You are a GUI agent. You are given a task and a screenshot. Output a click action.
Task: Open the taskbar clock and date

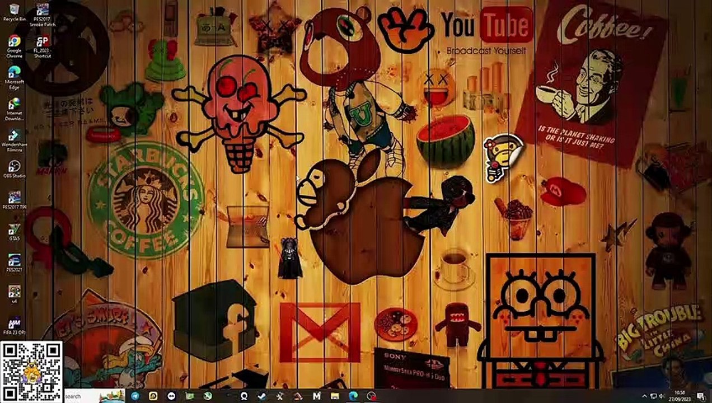click(680, 396)
